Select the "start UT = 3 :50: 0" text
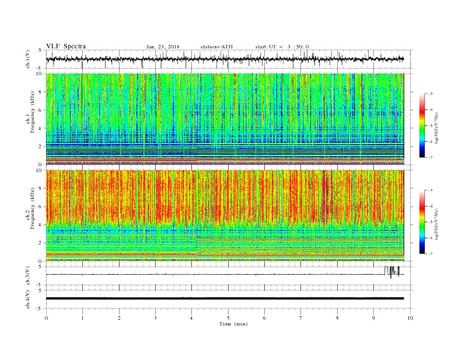The height and width of the screenshot is (357, 462). 282,47
